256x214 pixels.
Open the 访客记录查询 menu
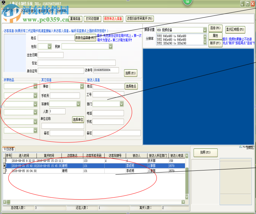[28, 11]
